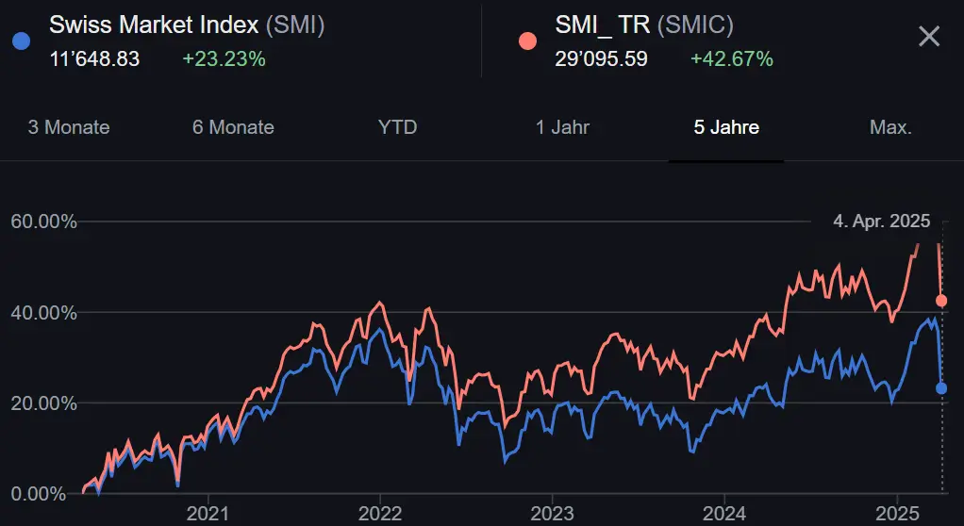Screen dimensions: 964x526
Task: Select the 3 Monate time range tab
Action: (x=69, y=127)
